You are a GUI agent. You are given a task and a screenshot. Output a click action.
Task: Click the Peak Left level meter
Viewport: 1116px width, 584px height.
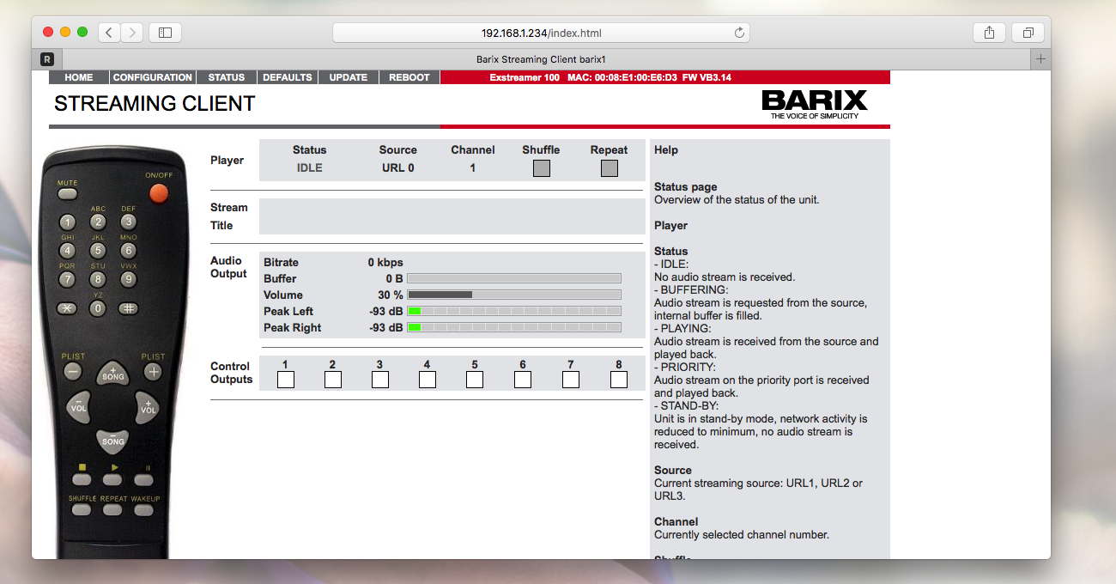514,311
